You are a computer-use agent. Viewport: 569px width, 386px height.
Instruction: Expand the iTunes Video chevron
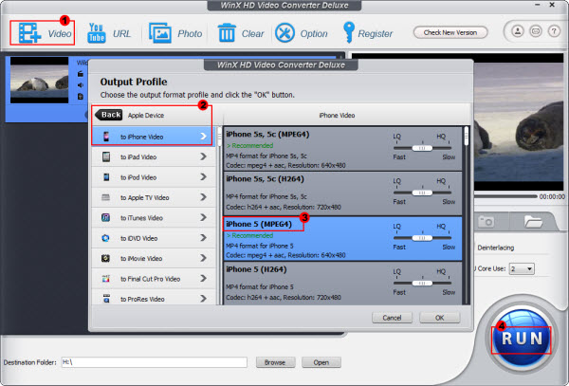coord(203,217)
